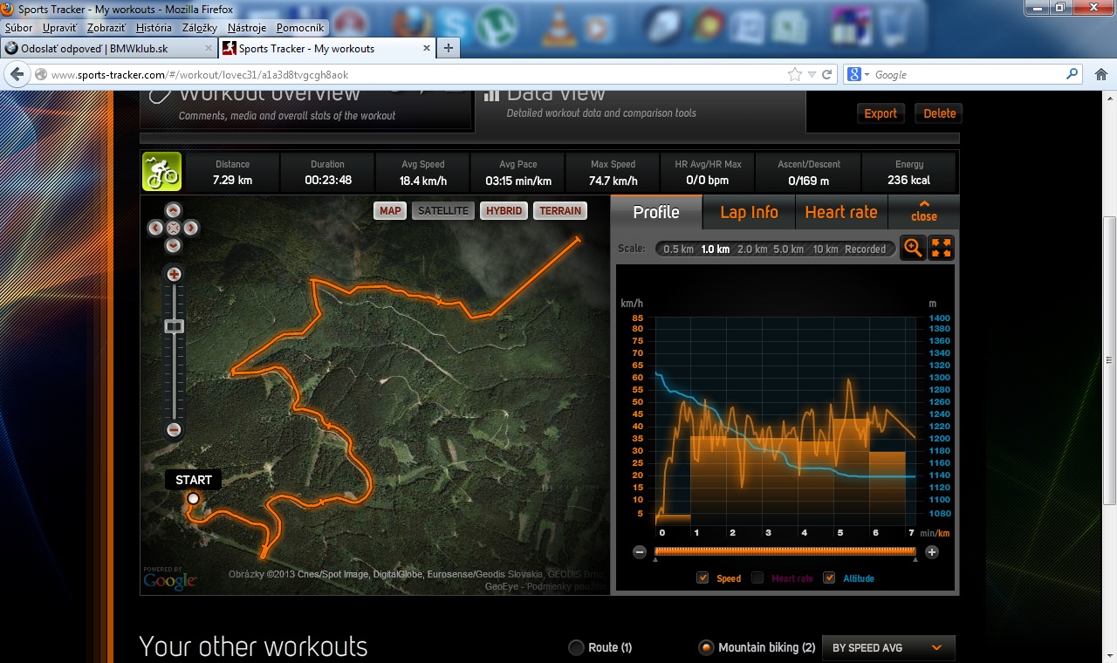Click the Firefox back arrow button
This screenshot has width=1117, height=663.
click(17, 75)
